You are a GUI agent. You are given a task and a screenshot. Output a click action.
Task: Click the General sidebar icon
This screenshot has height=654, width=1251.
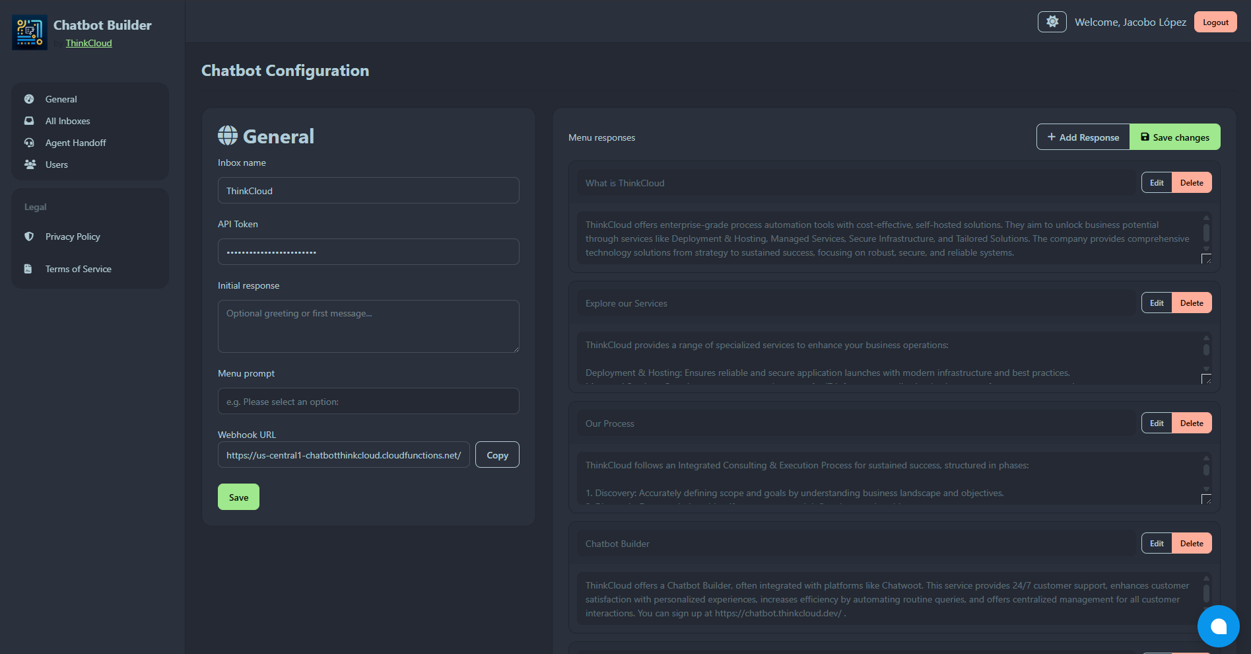coord(29,99)
